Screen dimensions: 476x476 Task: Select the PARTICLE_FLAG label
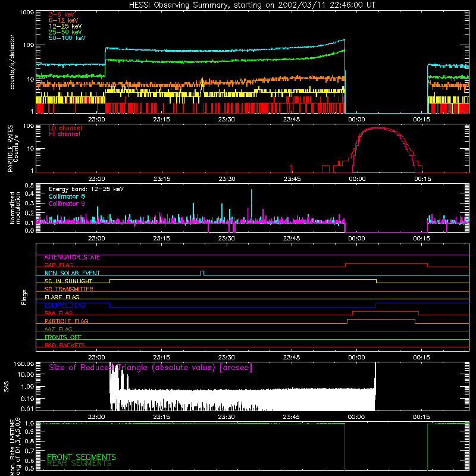(x=67, y=321)
